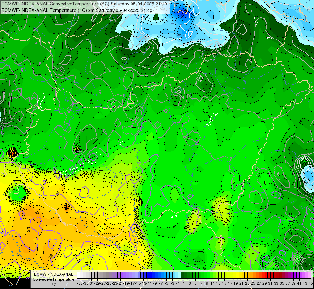Click legend scale value -5
Screen dimensions: 314x289
pyautogui.click(x=166, y=283)
